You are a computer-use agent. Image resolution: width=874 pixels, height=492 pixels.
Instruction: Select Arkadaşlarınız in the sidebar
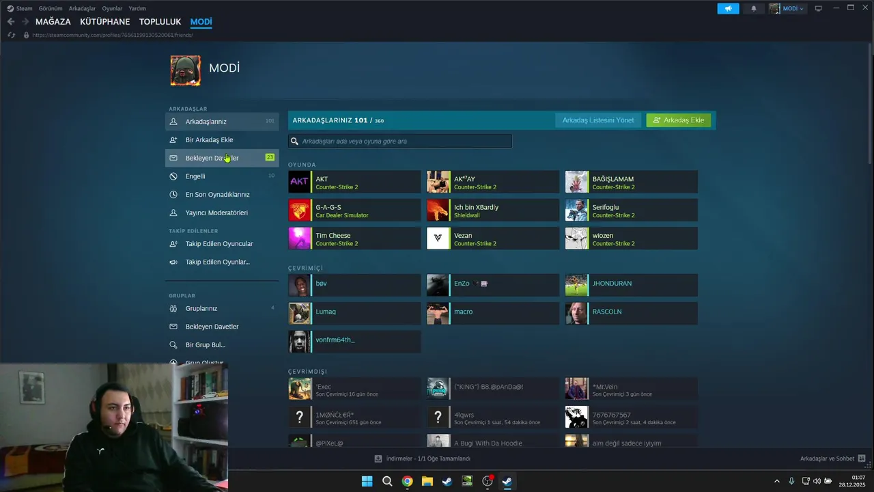[222, 122]
